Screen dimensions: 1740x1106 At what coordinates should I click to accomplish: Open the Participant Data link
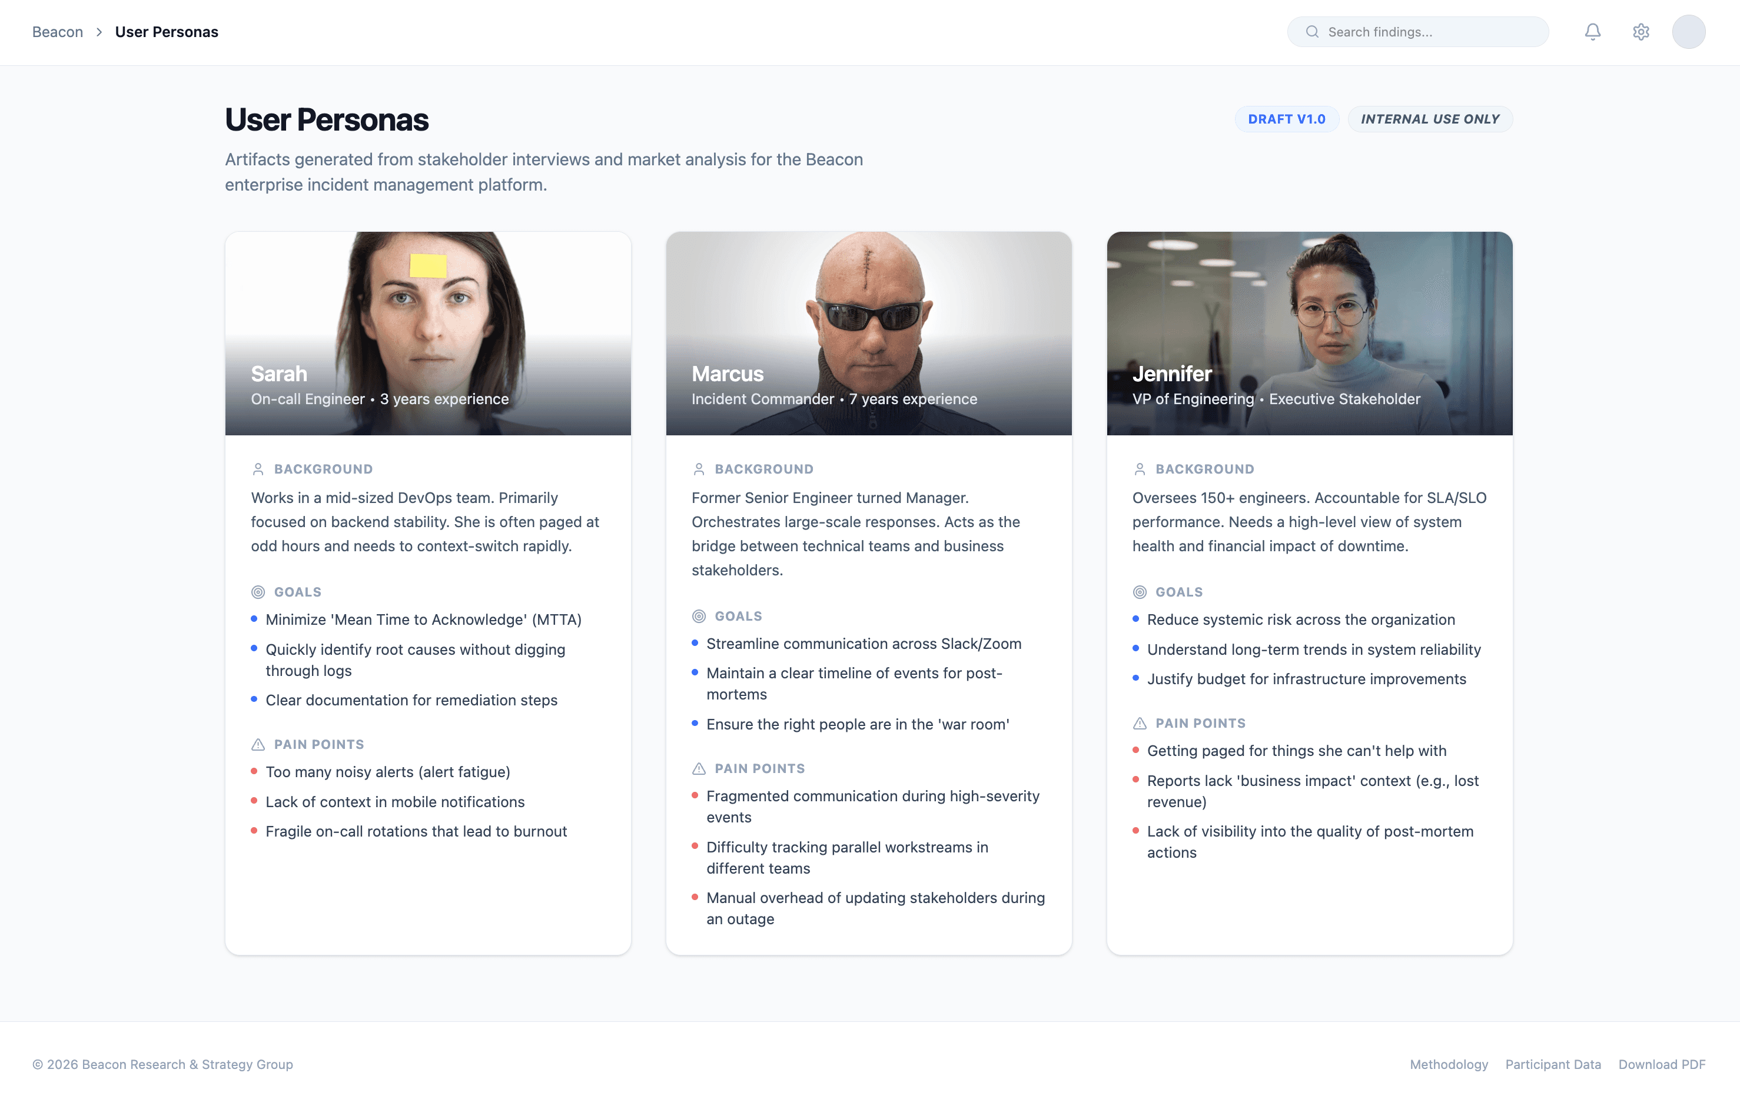point(1553,1064)
